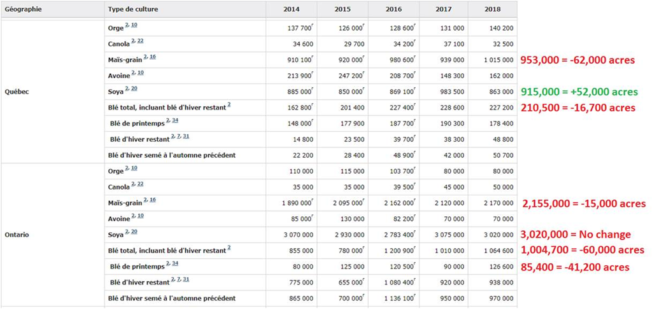This screenshot has width=652, height=313.
Task: Click footnote 7 on Ontario Blé d'hiver restant
Action: [178, 279]
